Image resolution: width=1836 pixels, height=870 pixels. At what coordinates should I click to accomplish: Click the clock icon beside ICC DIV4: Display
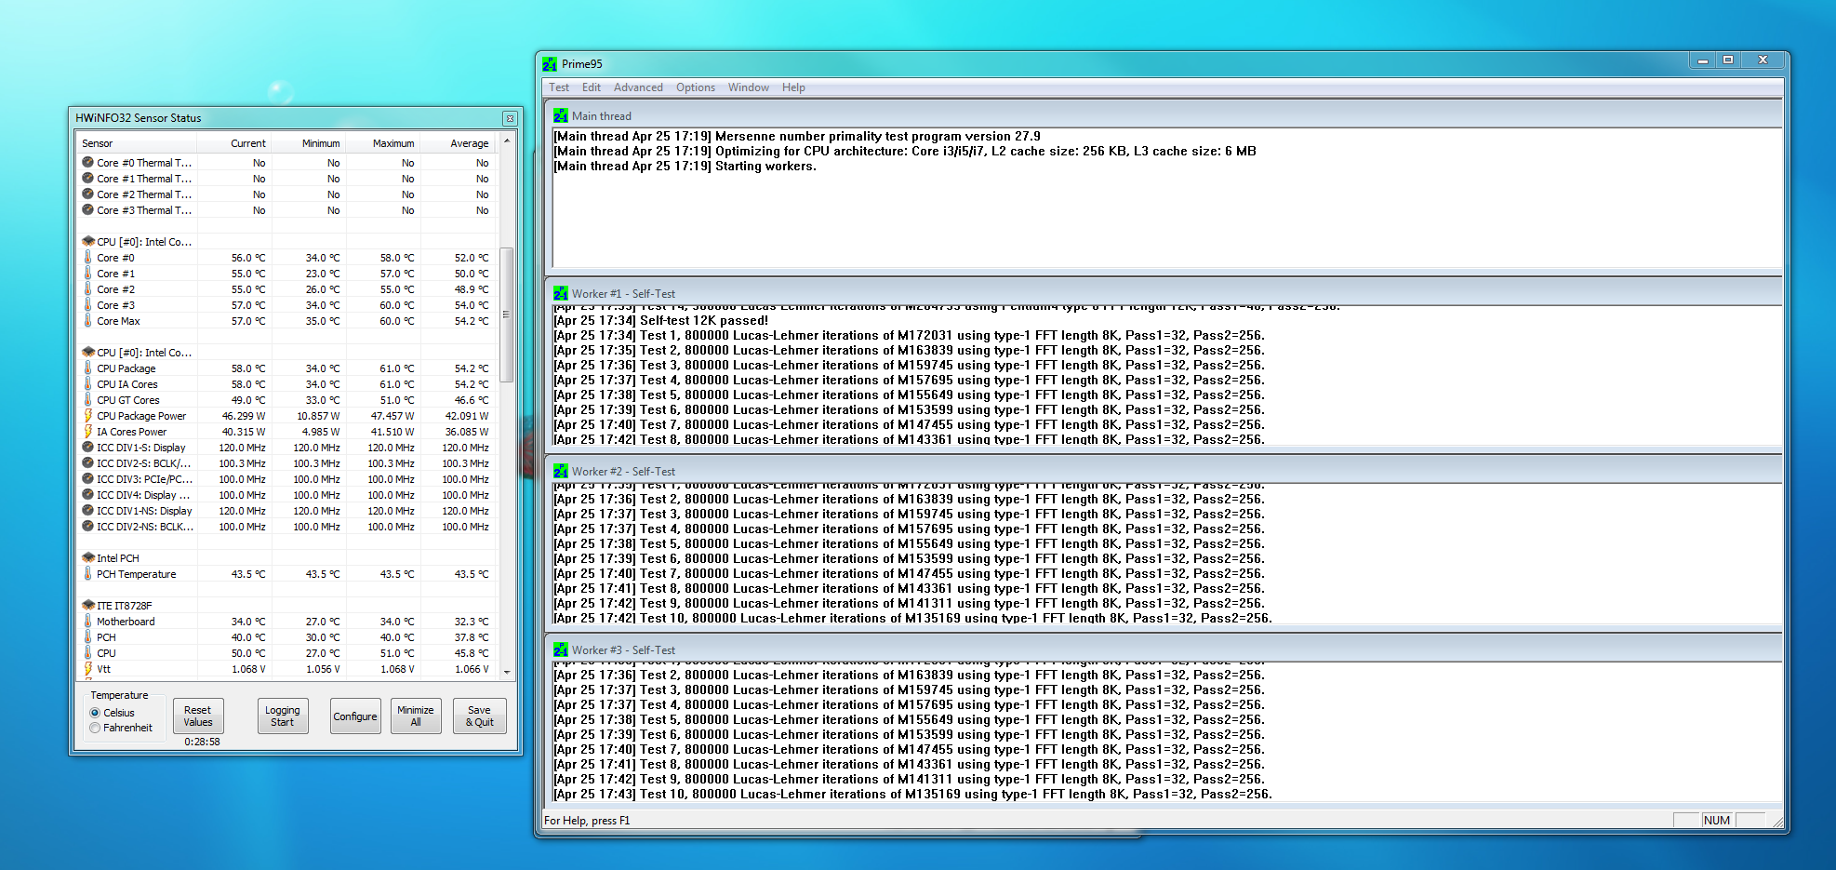pos(87,495)
